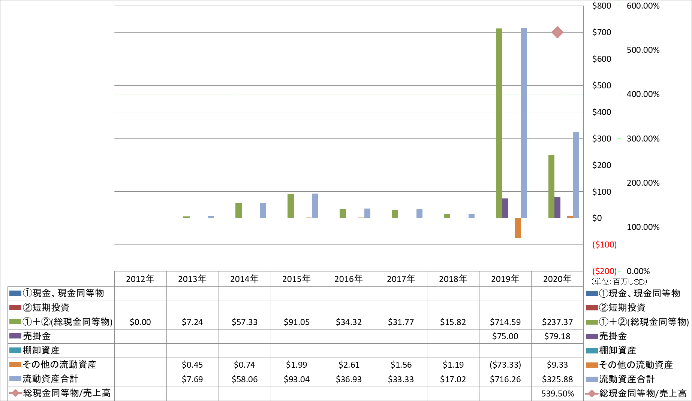Select the tall light blue 2019 current assets bar
Screen dimensions: 692x401
[524, 123]
